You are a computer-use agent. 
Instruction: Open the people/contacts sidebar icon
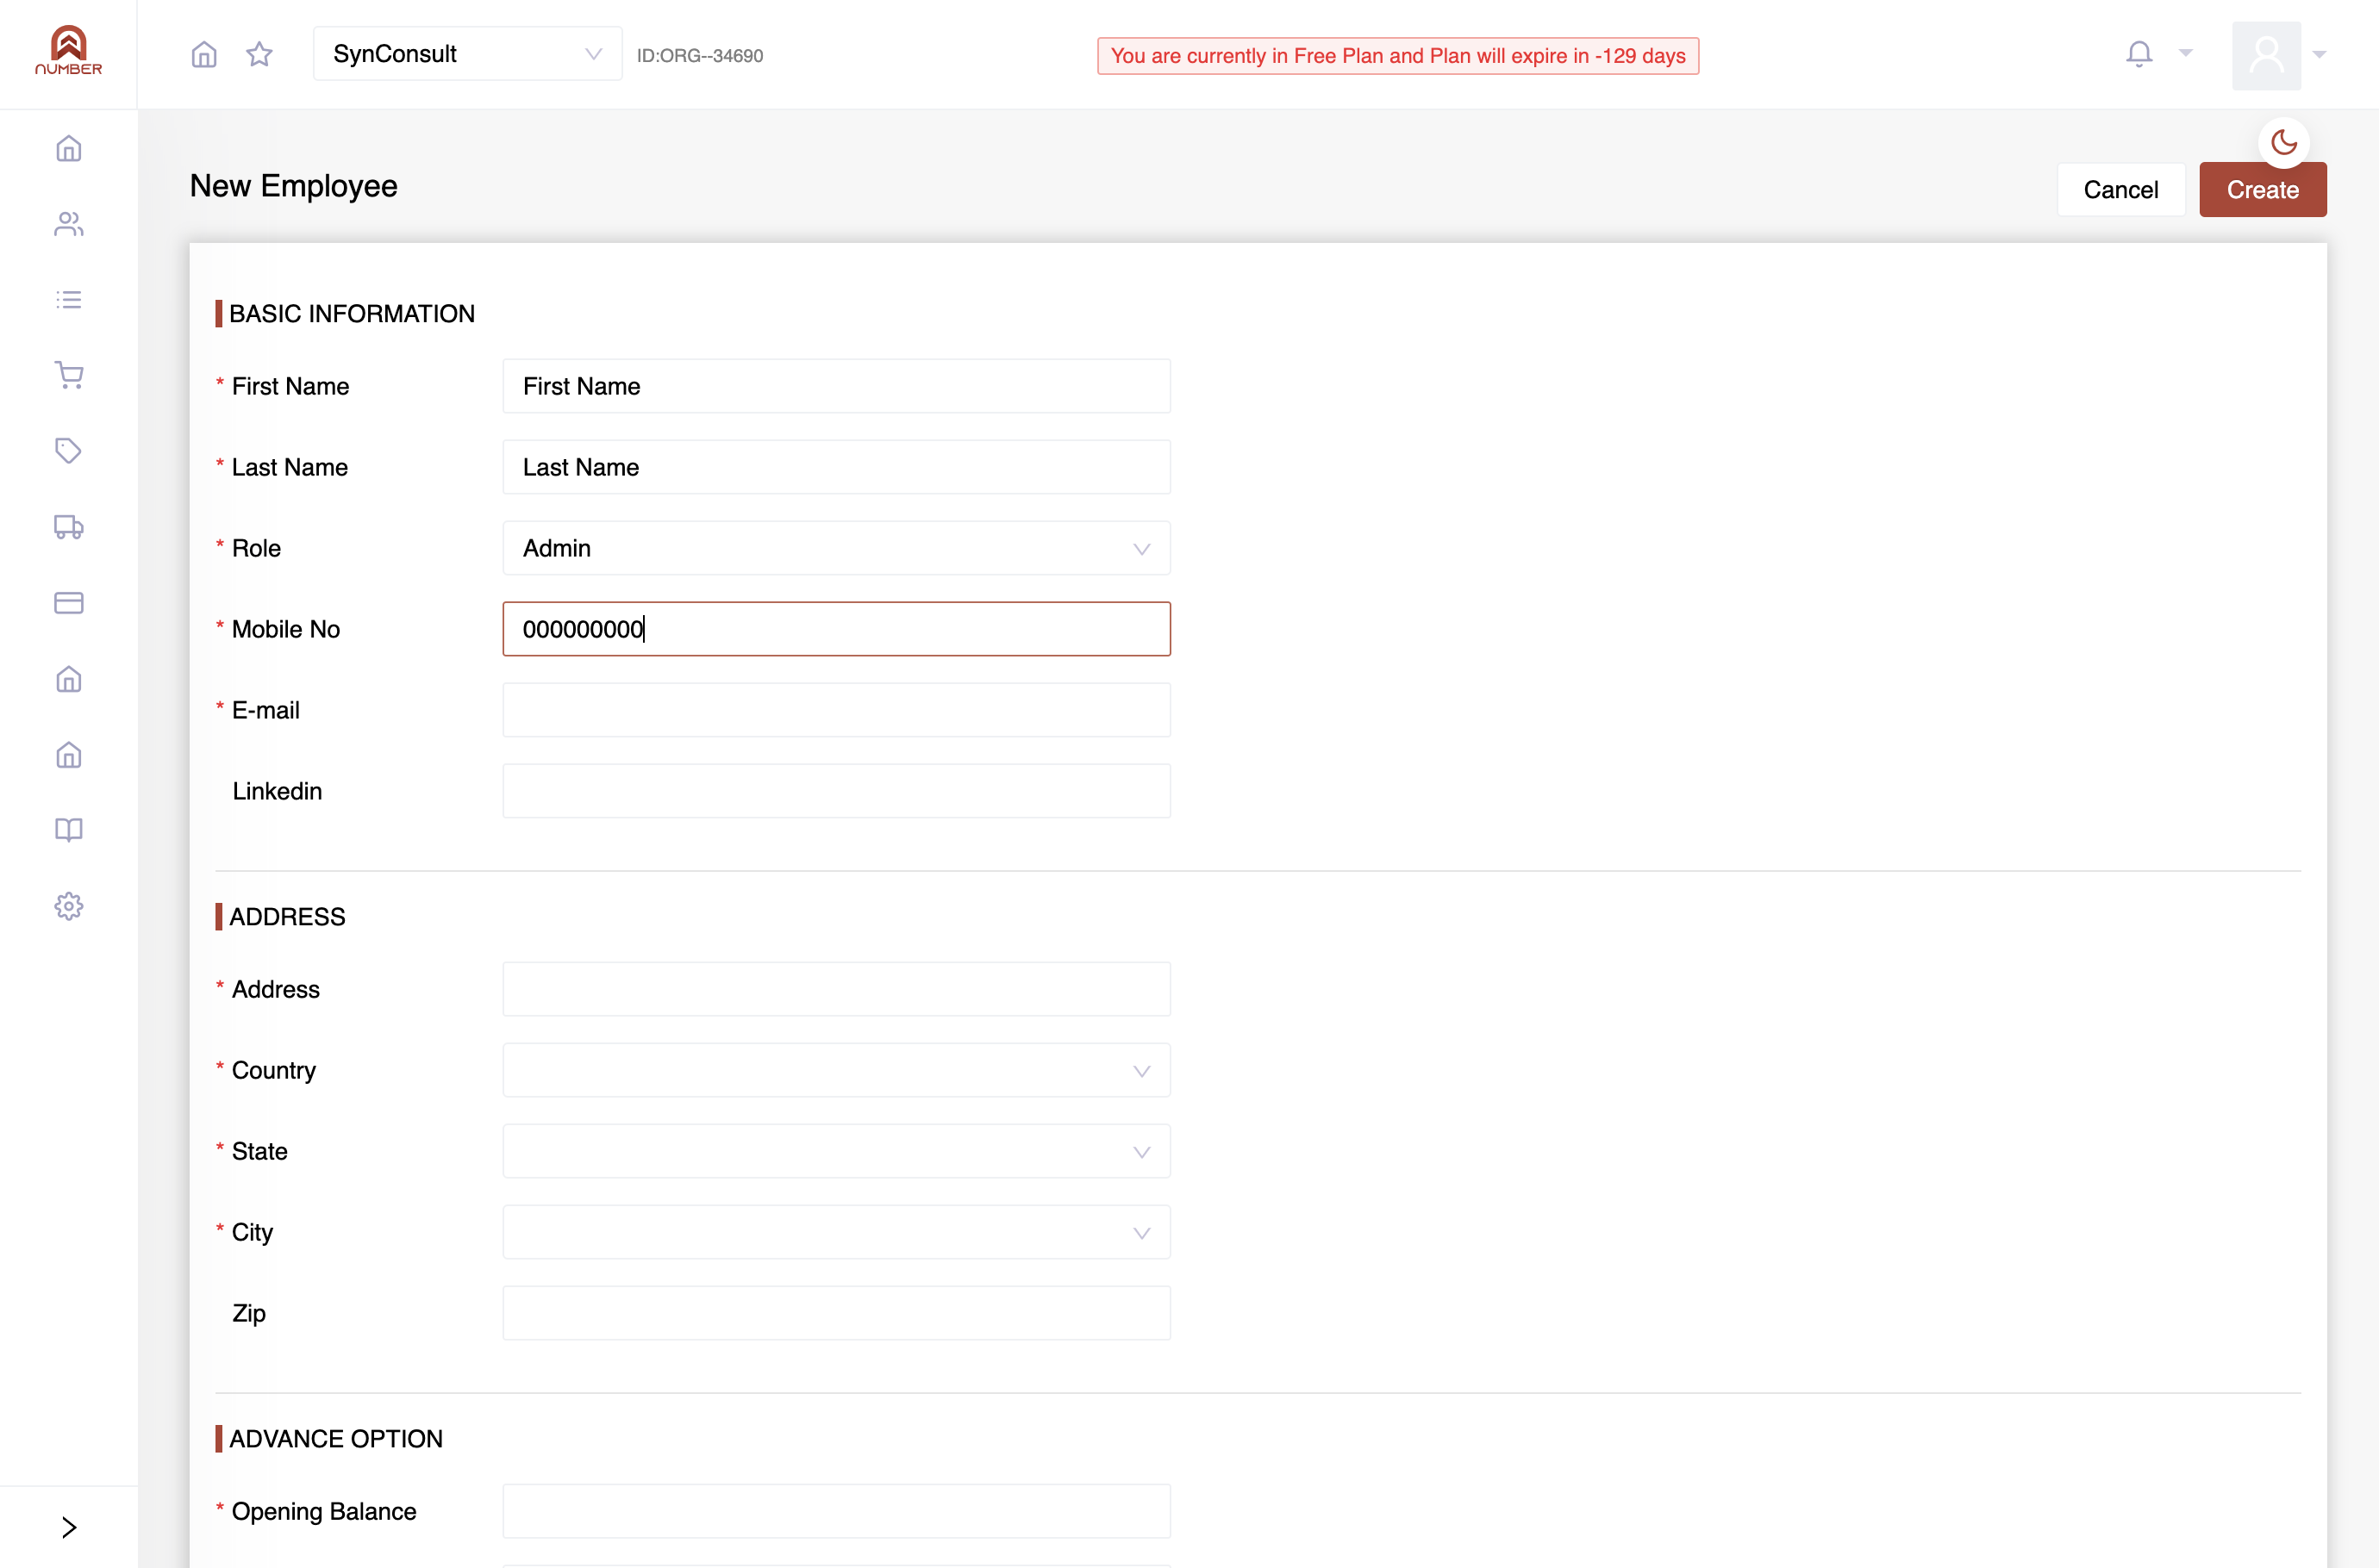[x=69, y=224]
